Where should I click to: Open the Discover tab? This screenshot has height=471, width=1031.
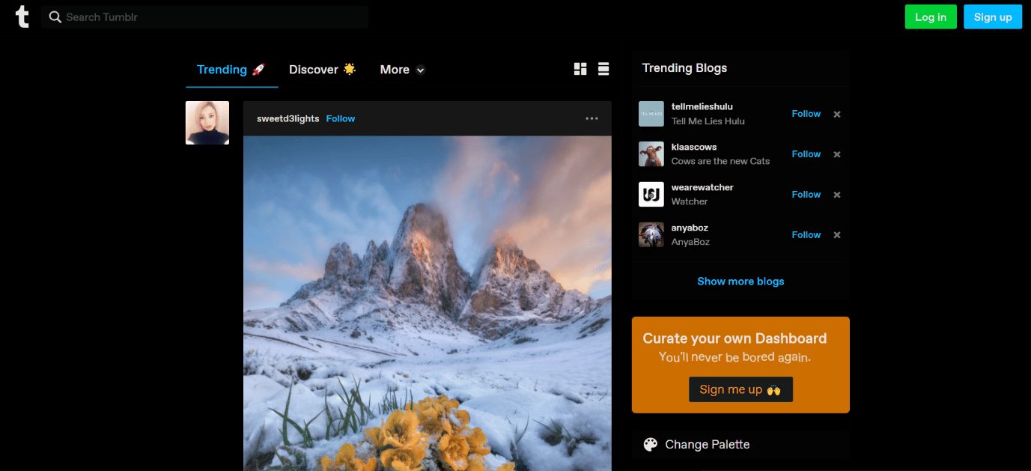tap(323, 70)
